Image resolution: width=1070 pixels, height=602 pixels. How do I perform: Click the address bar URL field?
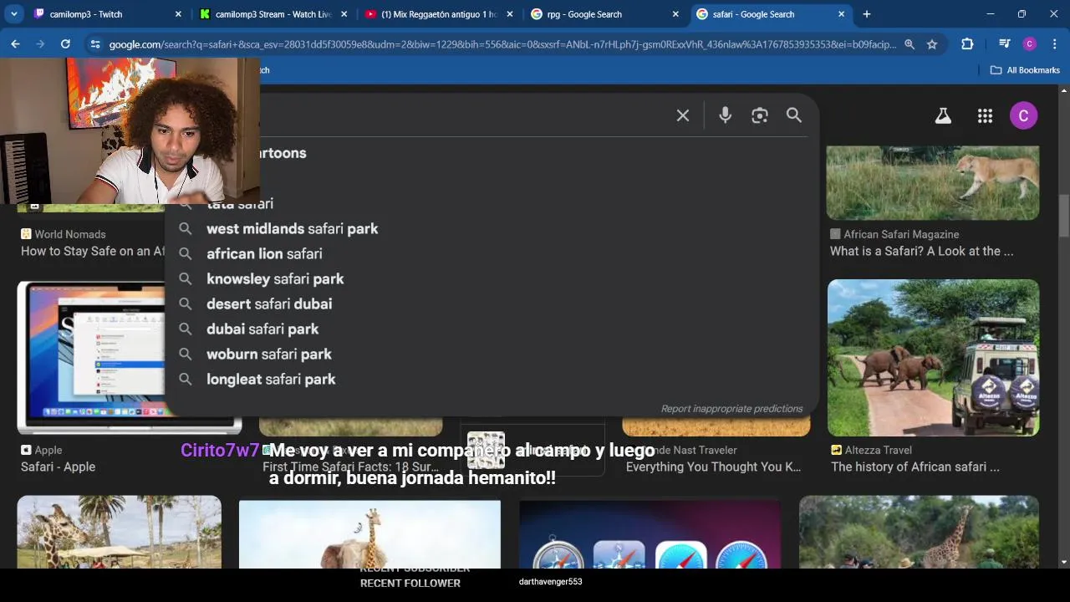(502, 44)
